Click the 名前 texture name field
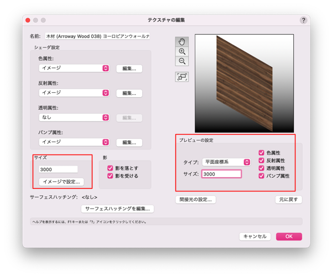Viewport: 332px width, 277px height. [x=97, y=36]
